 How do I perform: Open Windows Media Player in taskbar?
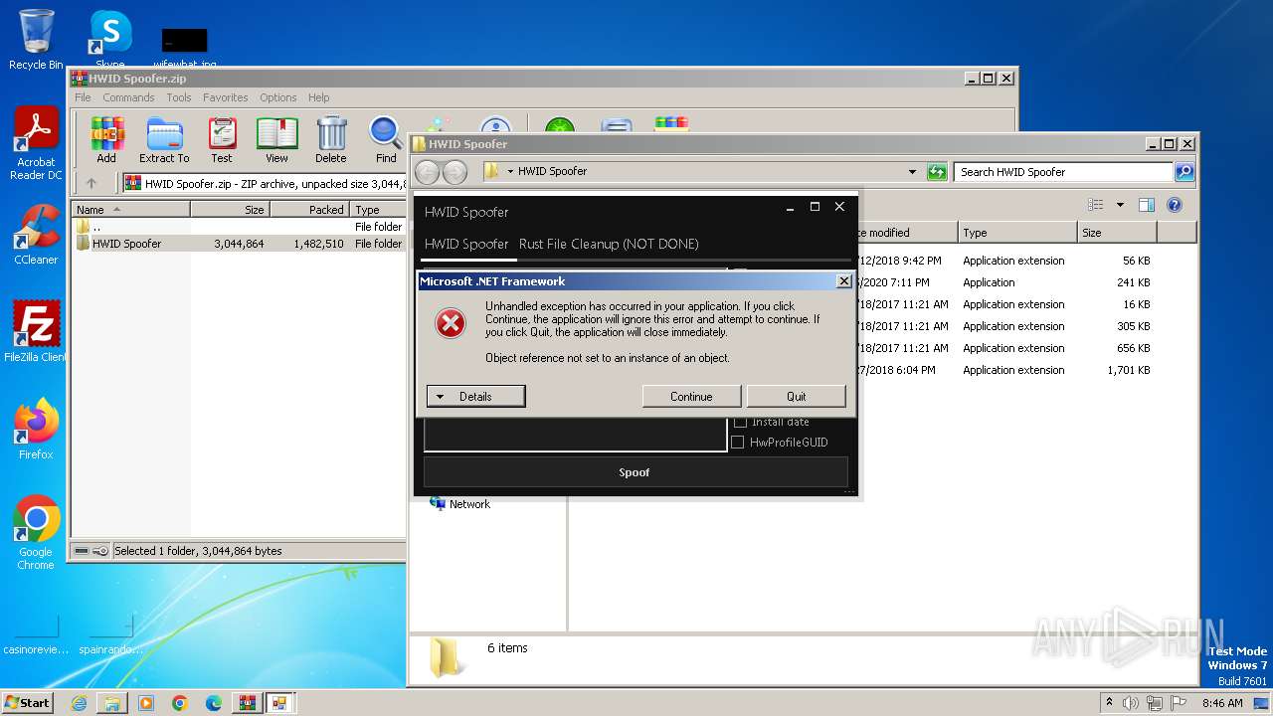(146, 703)
